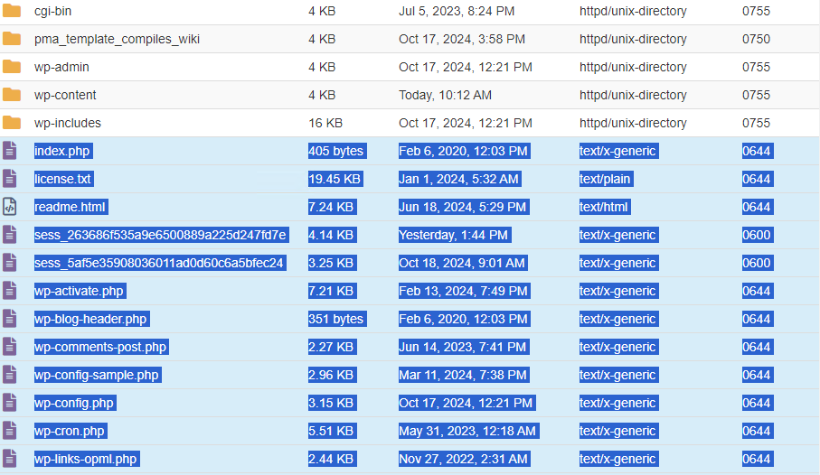Click the 0750 permissions of pma_template_compiles_wiki
The width and height of the screenshot is (820, 475).
756,39
